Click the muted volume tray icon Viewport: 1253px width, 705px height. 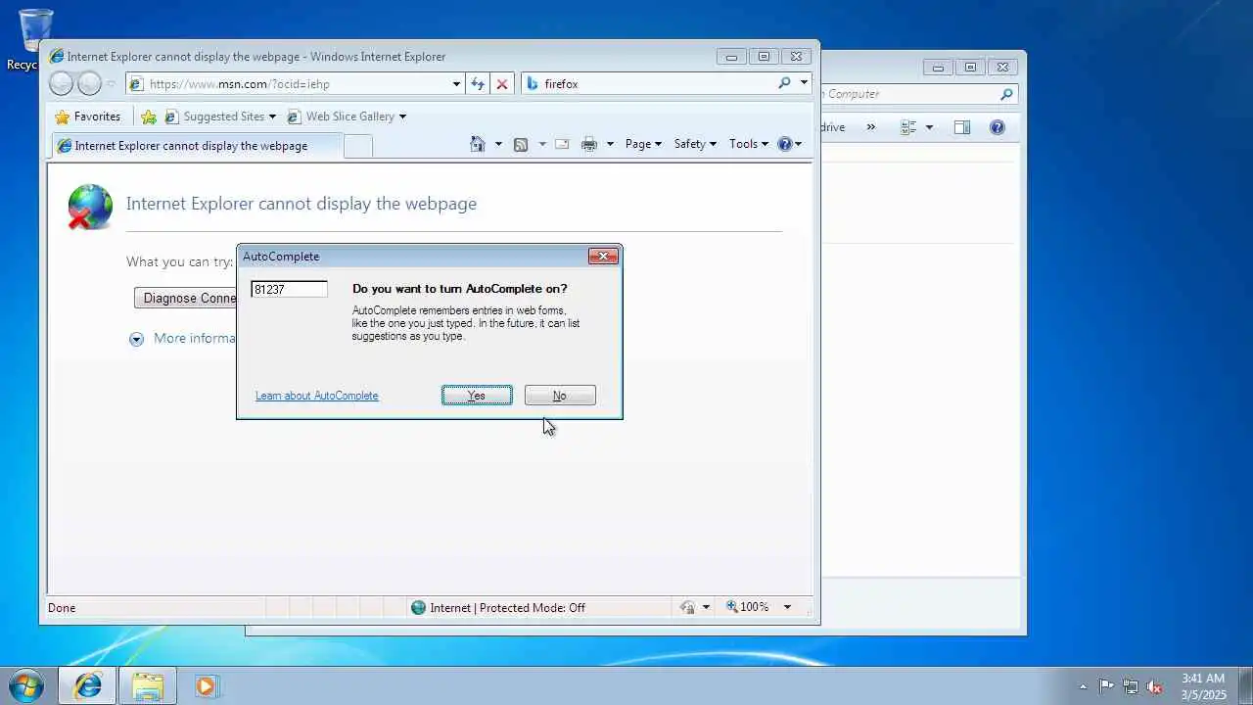(x=1155, y=686)
